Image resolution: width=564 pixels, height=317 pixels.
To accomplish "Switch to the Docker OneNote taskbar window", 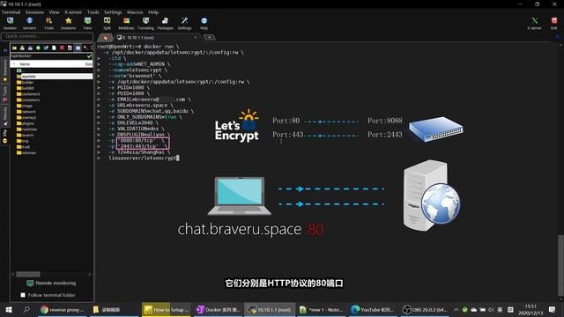I will (219, 310).
